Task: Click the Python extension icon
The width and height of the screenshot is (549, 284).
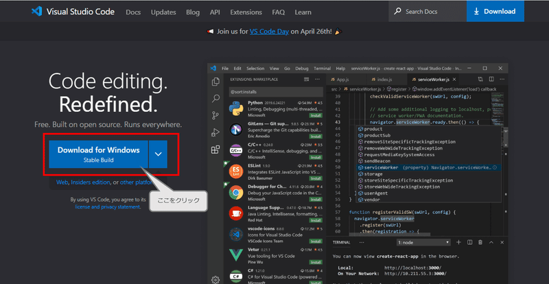Action: (236, 108)
